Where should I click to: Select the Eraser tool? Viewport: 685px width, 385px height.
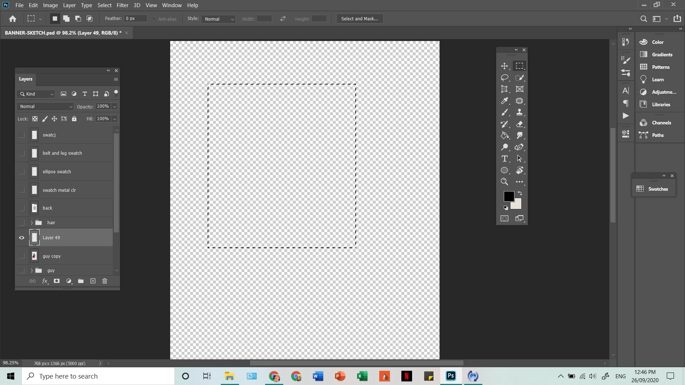click(x=519, y=124)
